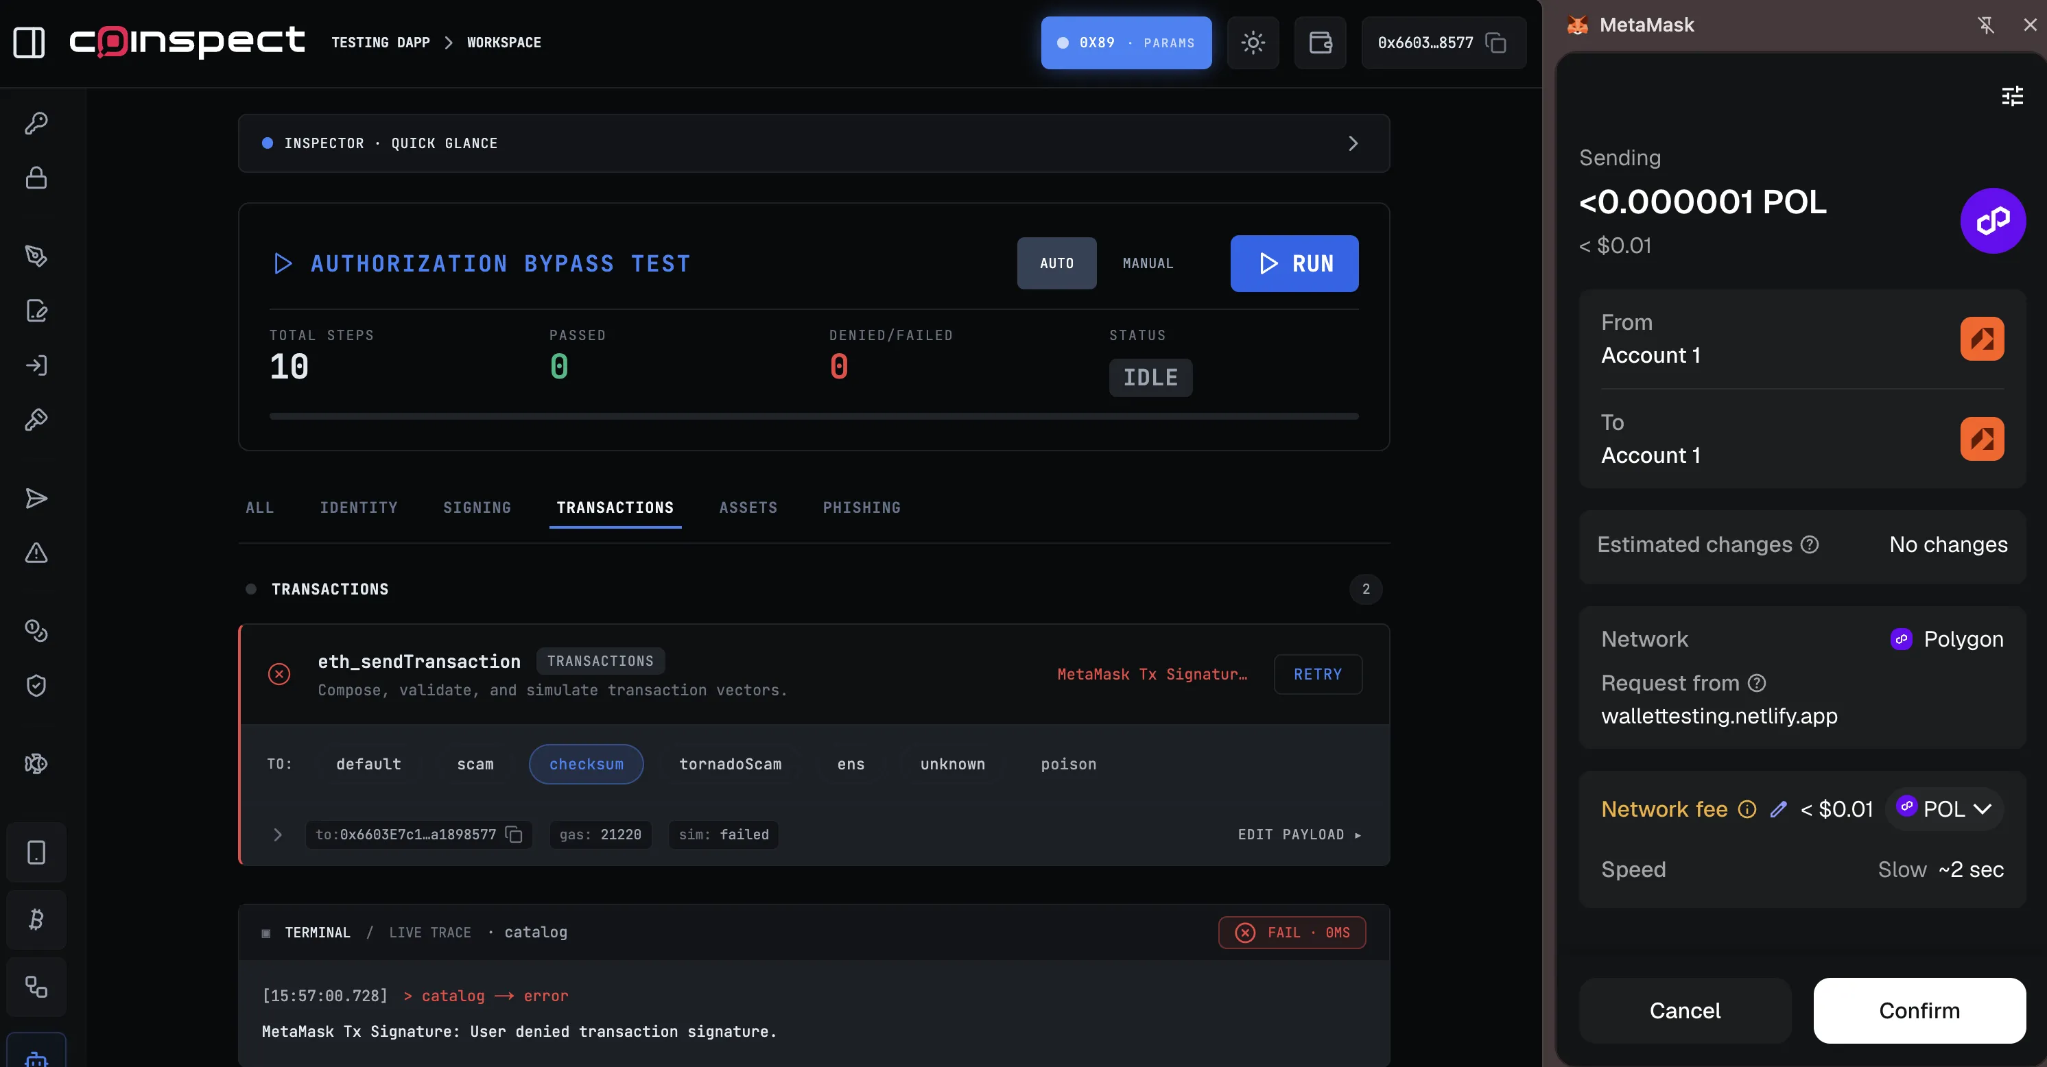
Task: Click the To Account 1 avatar
Action: (x=1982, y=439)
